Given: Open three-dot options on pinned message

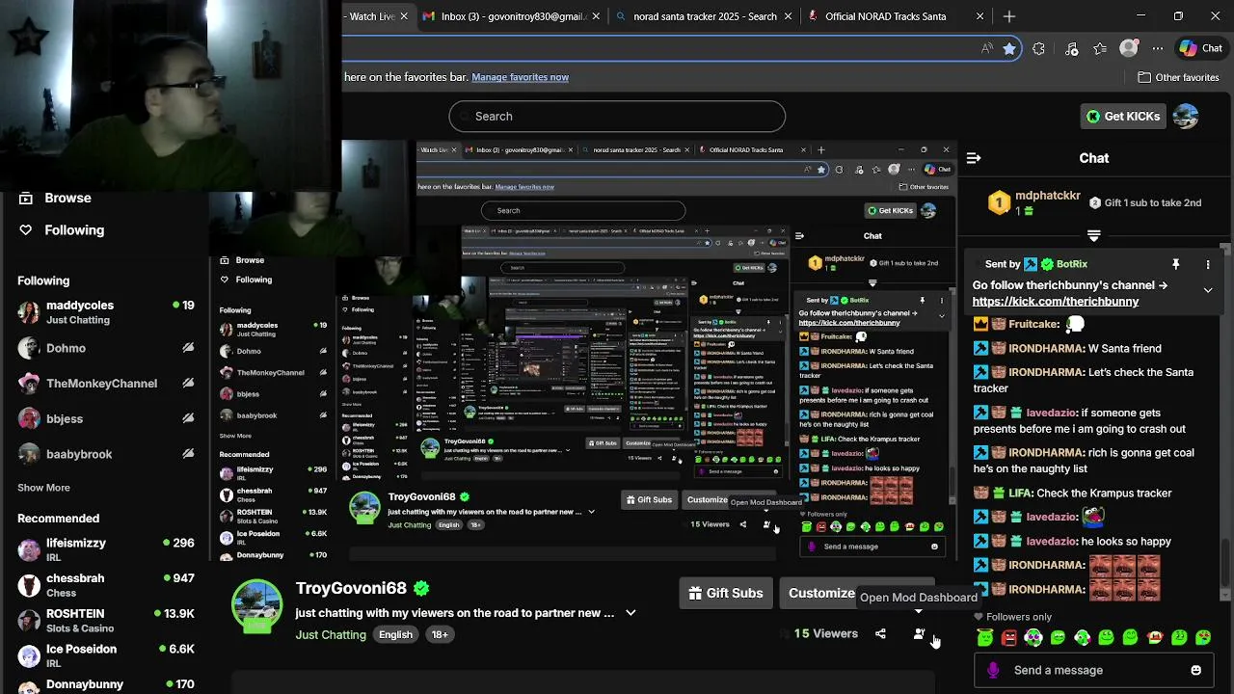Looking at the screenshot, I should coord(1208,264).
